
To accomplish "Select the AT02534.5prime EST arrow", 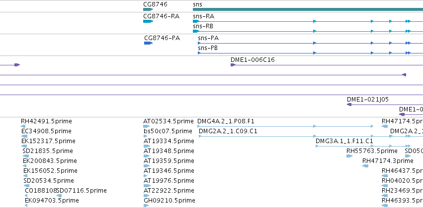I will click(x=147, y=126).
